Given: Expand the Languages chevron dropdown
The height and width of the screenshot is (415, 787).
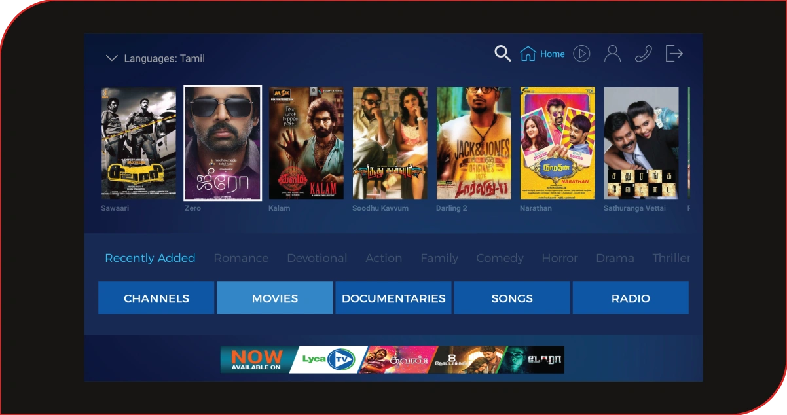Looking at the screenshot, I should [111, 58].
